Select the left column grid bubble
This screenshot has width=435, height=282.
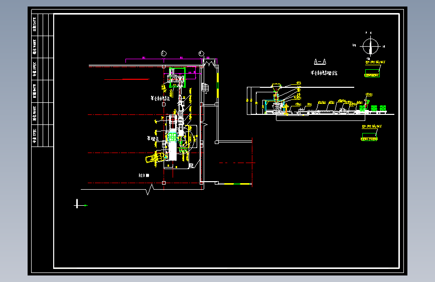point(164,53)
